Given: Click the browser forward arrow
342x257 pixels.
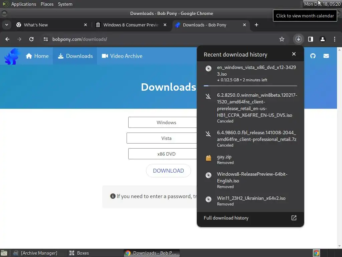Looking at the screenshot, I should tap(19, 39).
